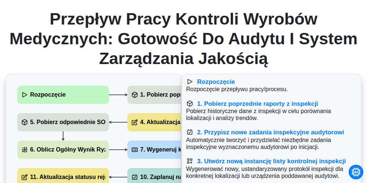Screen dimensions: 367x183
Task: Click the calendar-check icon in node 10
Action: pos(135,177)
